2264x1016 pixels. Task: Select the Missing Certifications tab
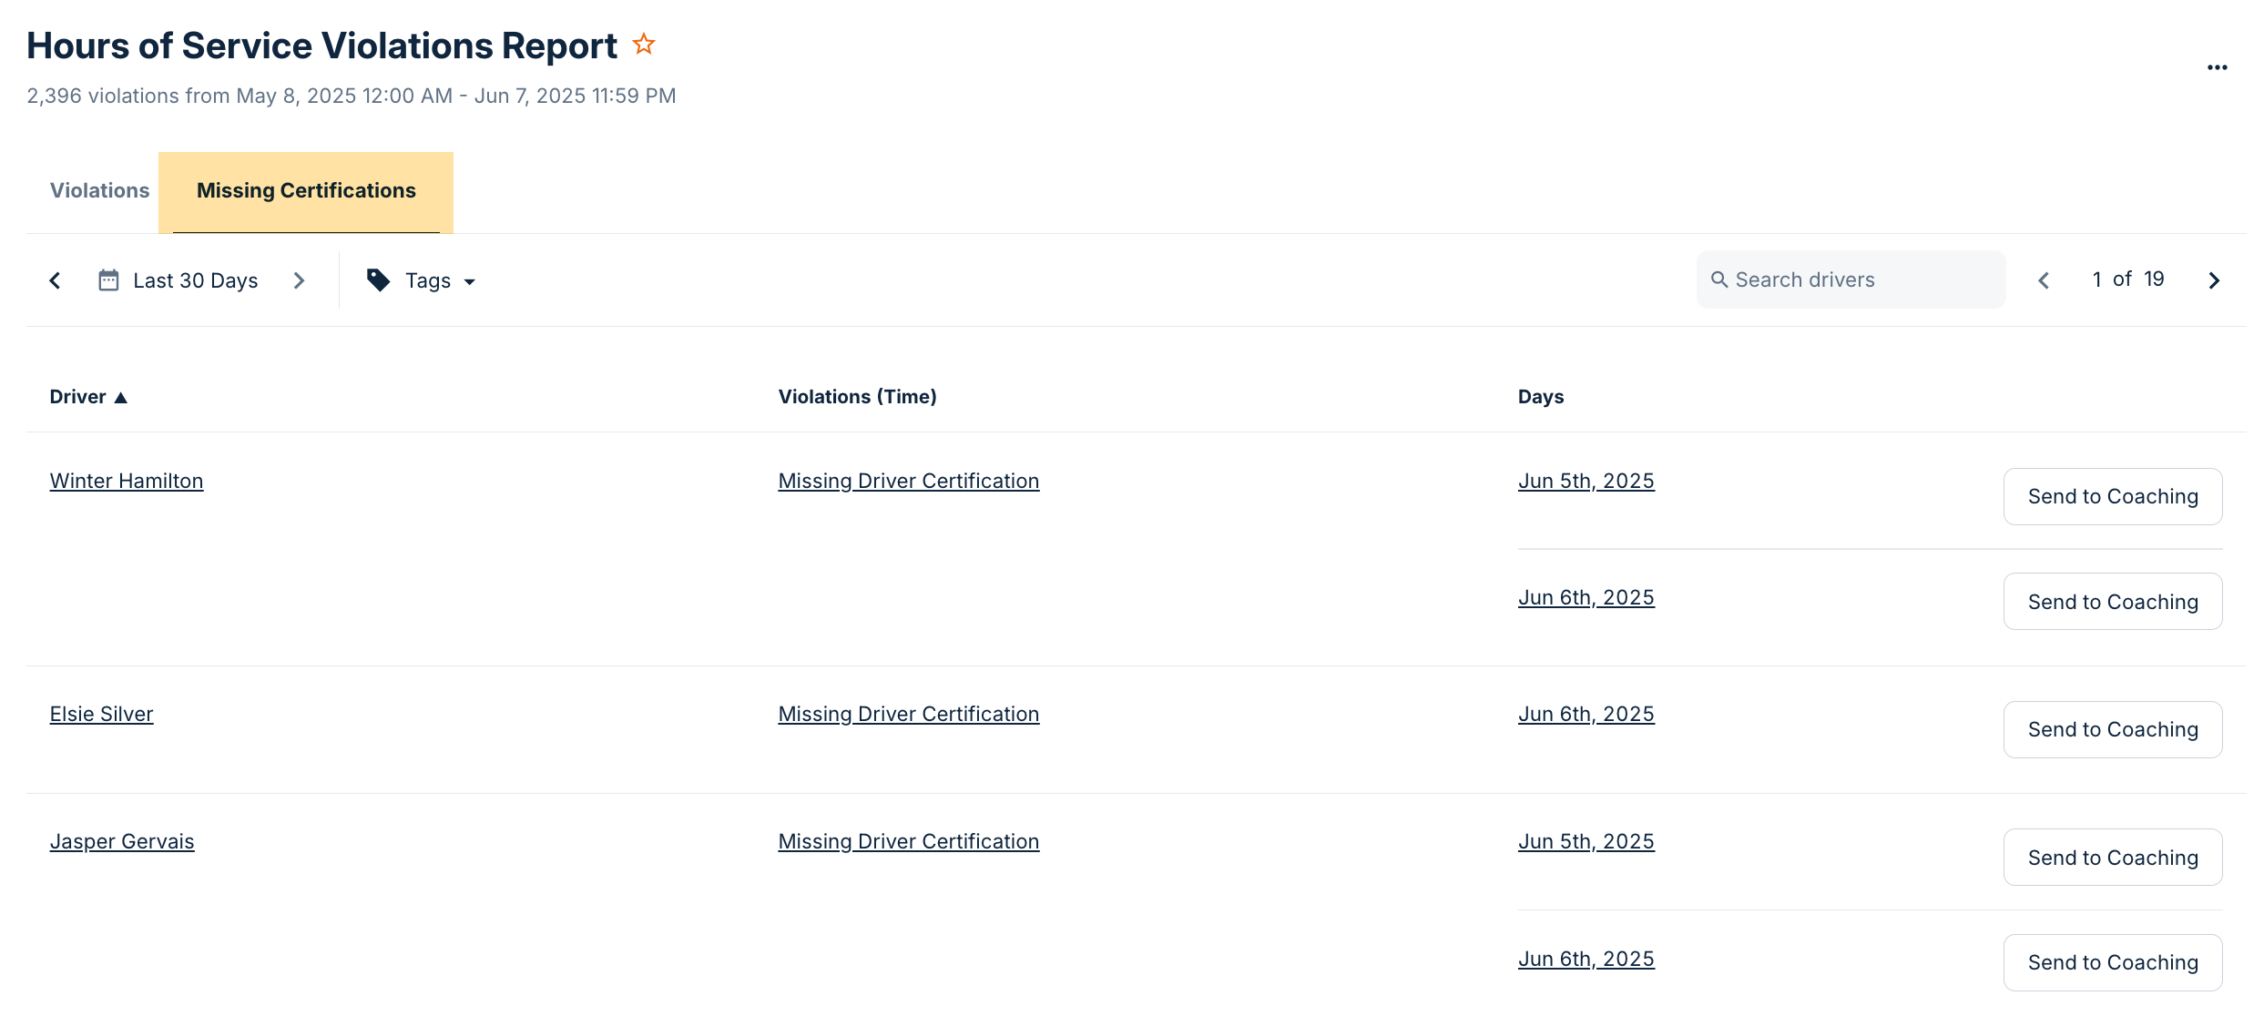(306, 190)
